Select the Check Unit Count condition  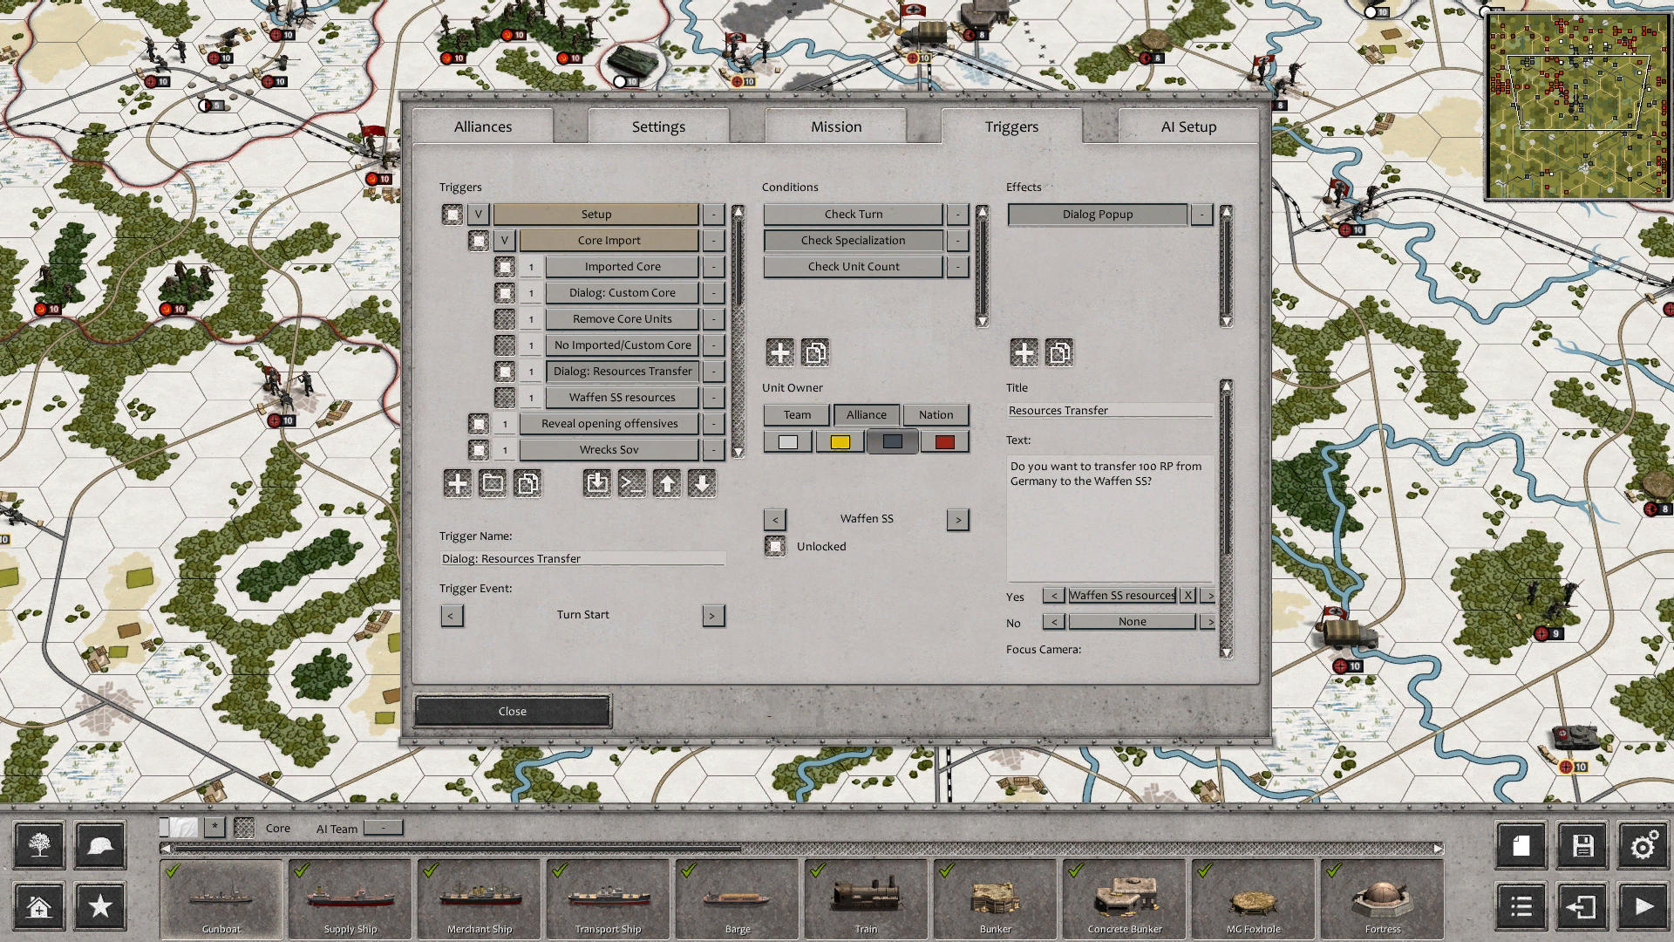(854, 266)
